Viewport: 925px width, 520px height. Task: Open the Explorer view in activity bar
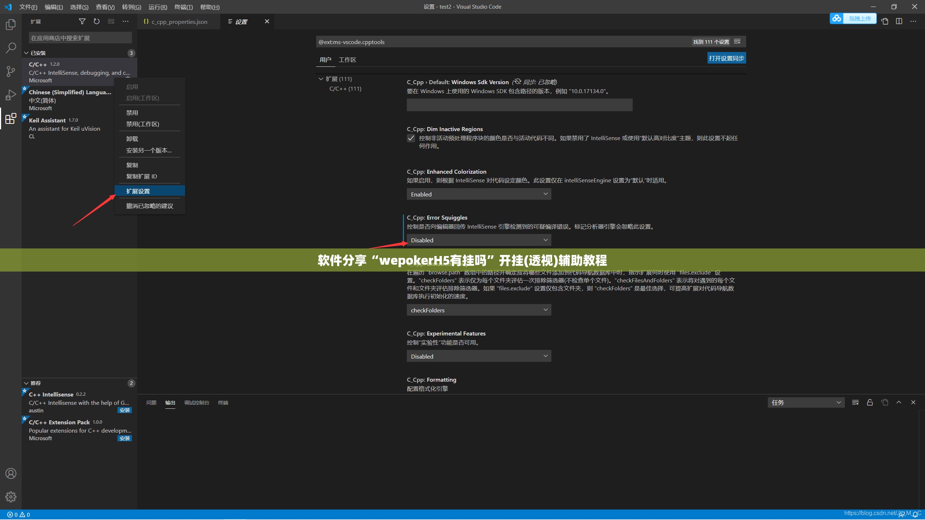[x=11, y=25]
